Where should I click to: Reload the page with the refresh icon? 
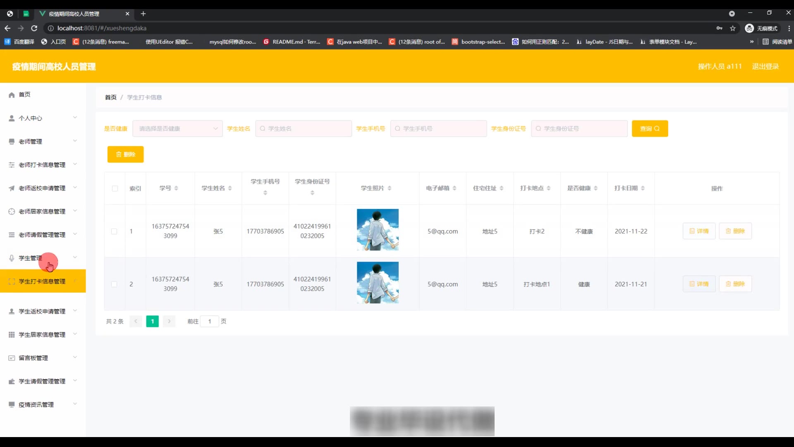34,28
